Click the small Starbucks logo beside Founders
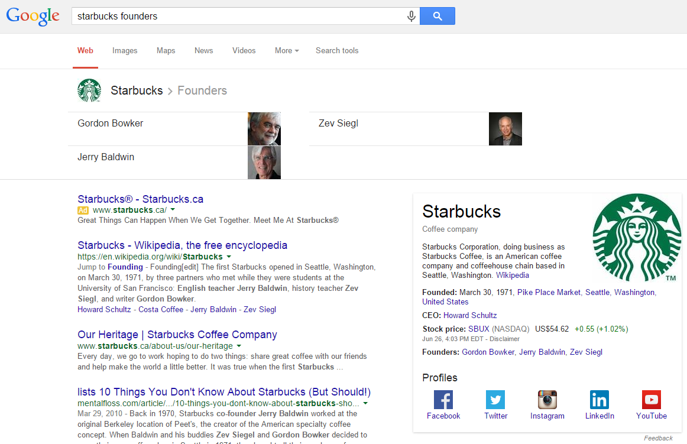 pos(89,90)
